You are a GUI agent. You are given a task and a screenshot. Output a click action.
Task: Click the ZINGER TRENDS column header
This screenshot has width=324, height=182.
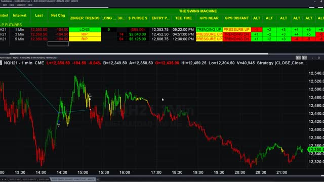[x=85, y=18]
